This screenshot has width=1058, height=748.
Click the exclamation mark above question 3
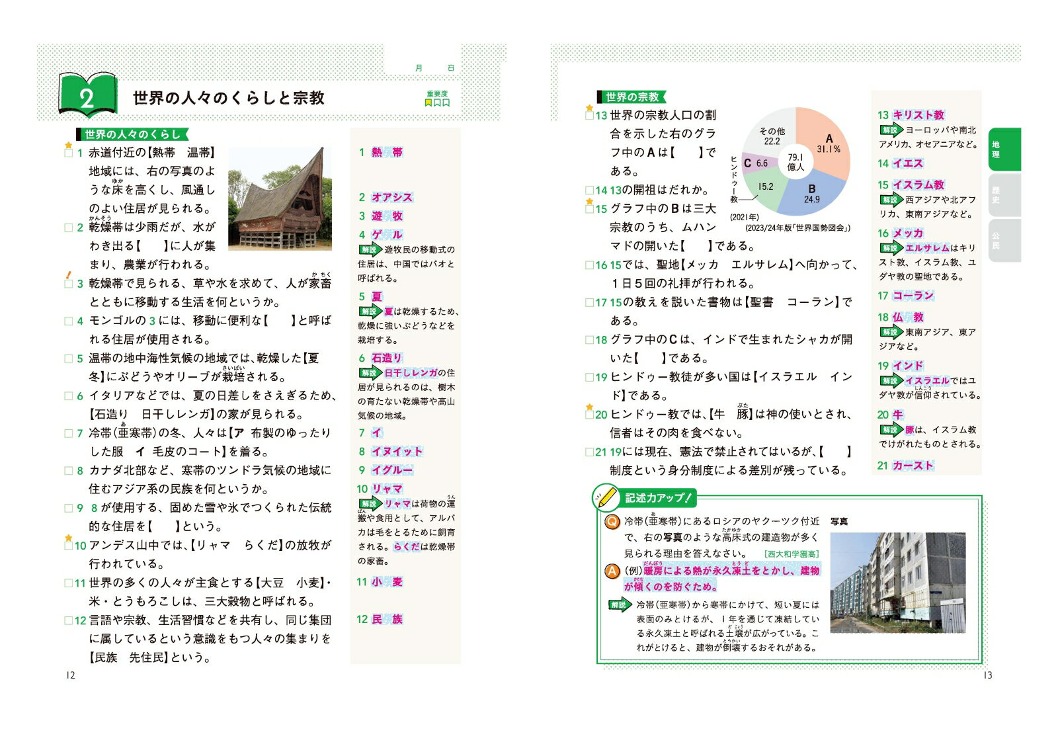(x=67, y=276)
